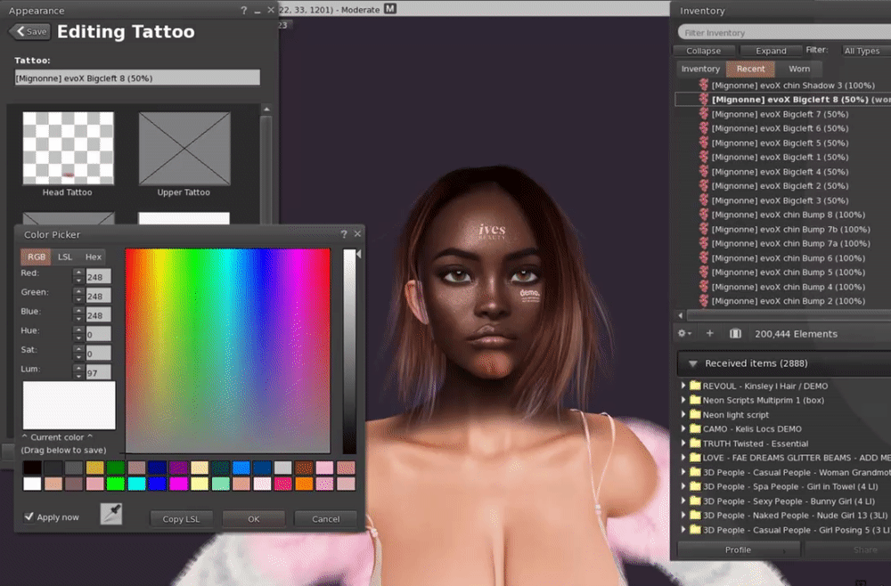
Task: Click the Head Tattoo texture thumbnail
Action: pos(69,148)
